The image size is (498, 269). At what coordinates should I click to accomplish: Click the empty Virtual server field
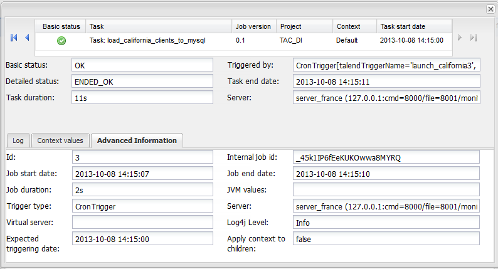pos(143,223)
